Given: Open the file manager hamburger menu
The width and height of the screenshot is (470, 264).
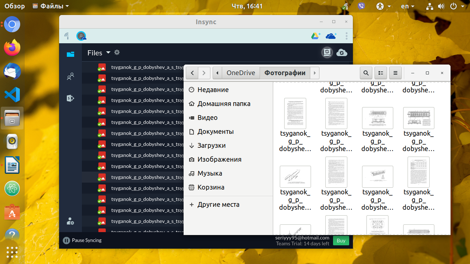Looking at the screenshot, I should pyautogui.click(x=395, y=73).
